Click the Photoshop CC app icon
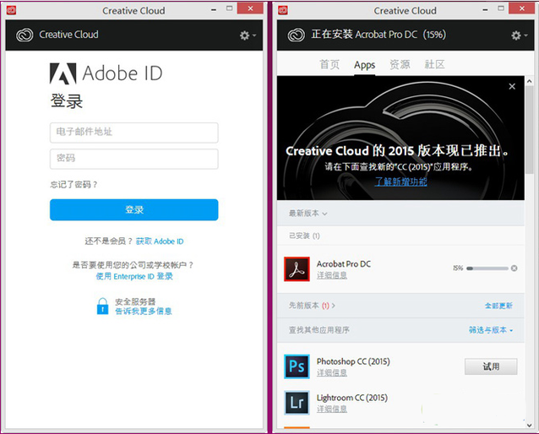 pos(297,366)
